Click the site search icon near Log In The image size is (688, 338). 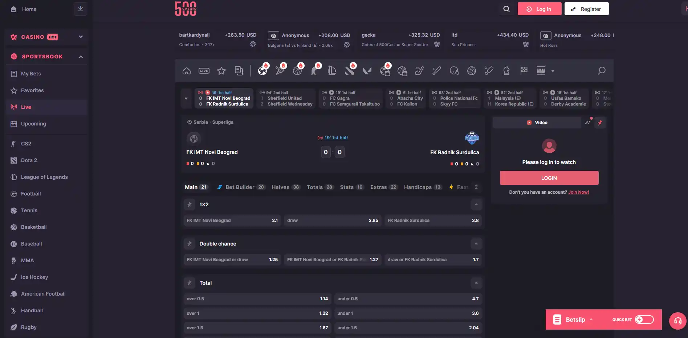[506, 9]
